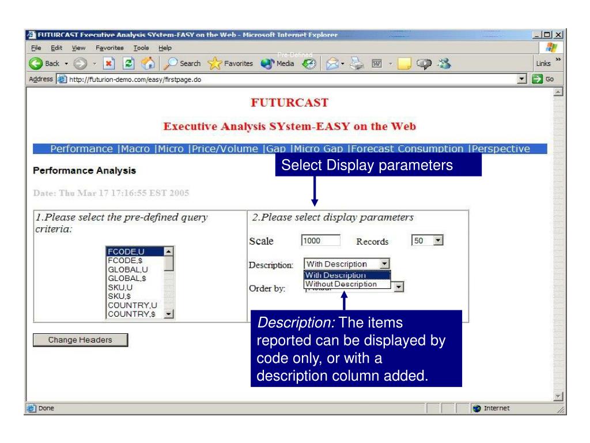Open the Order by dropdown arrow
The height and width of the screenshot is (443, 590).
point(399,287)
